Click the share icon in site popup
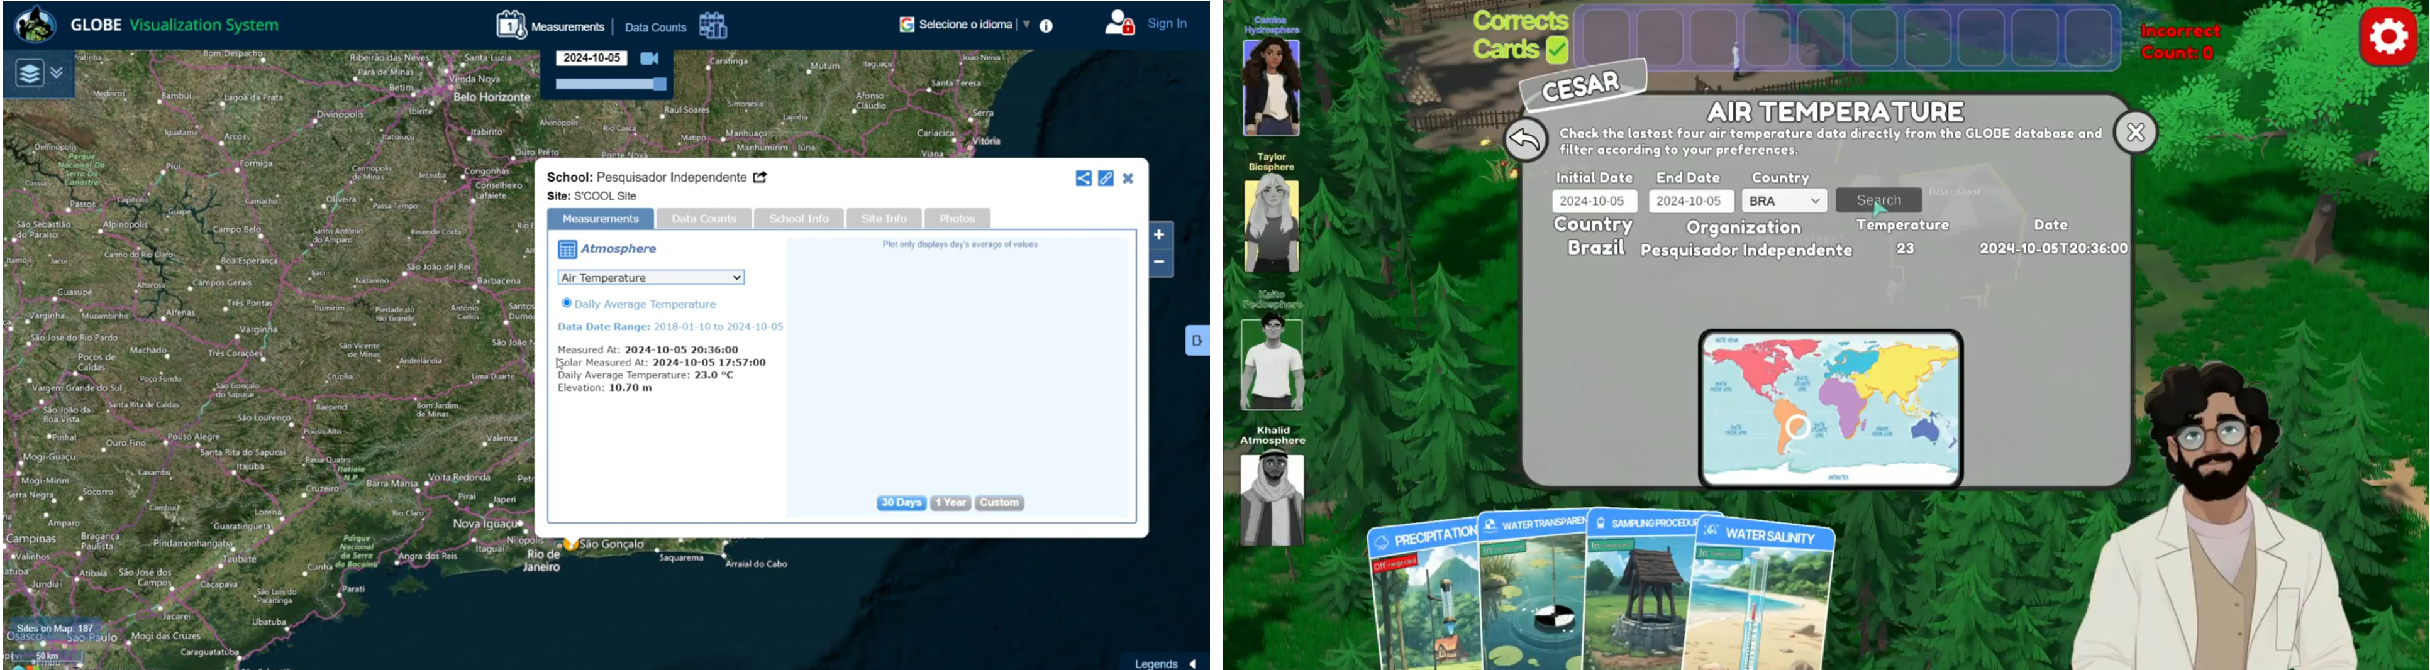The width and height of the screenshot is (2430, 670). click(x=1084, y=178)
